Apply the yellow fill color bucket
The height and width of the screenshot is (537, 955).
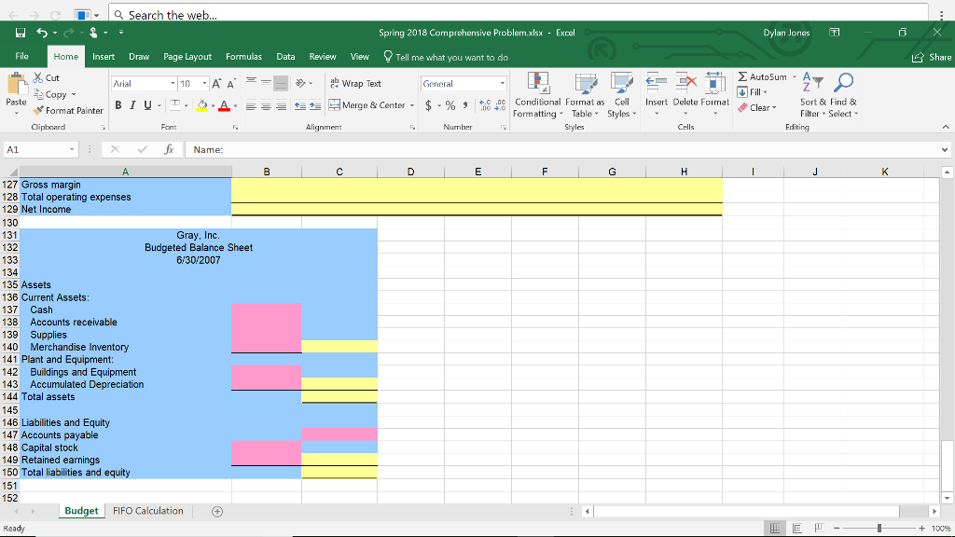point(201,106)
